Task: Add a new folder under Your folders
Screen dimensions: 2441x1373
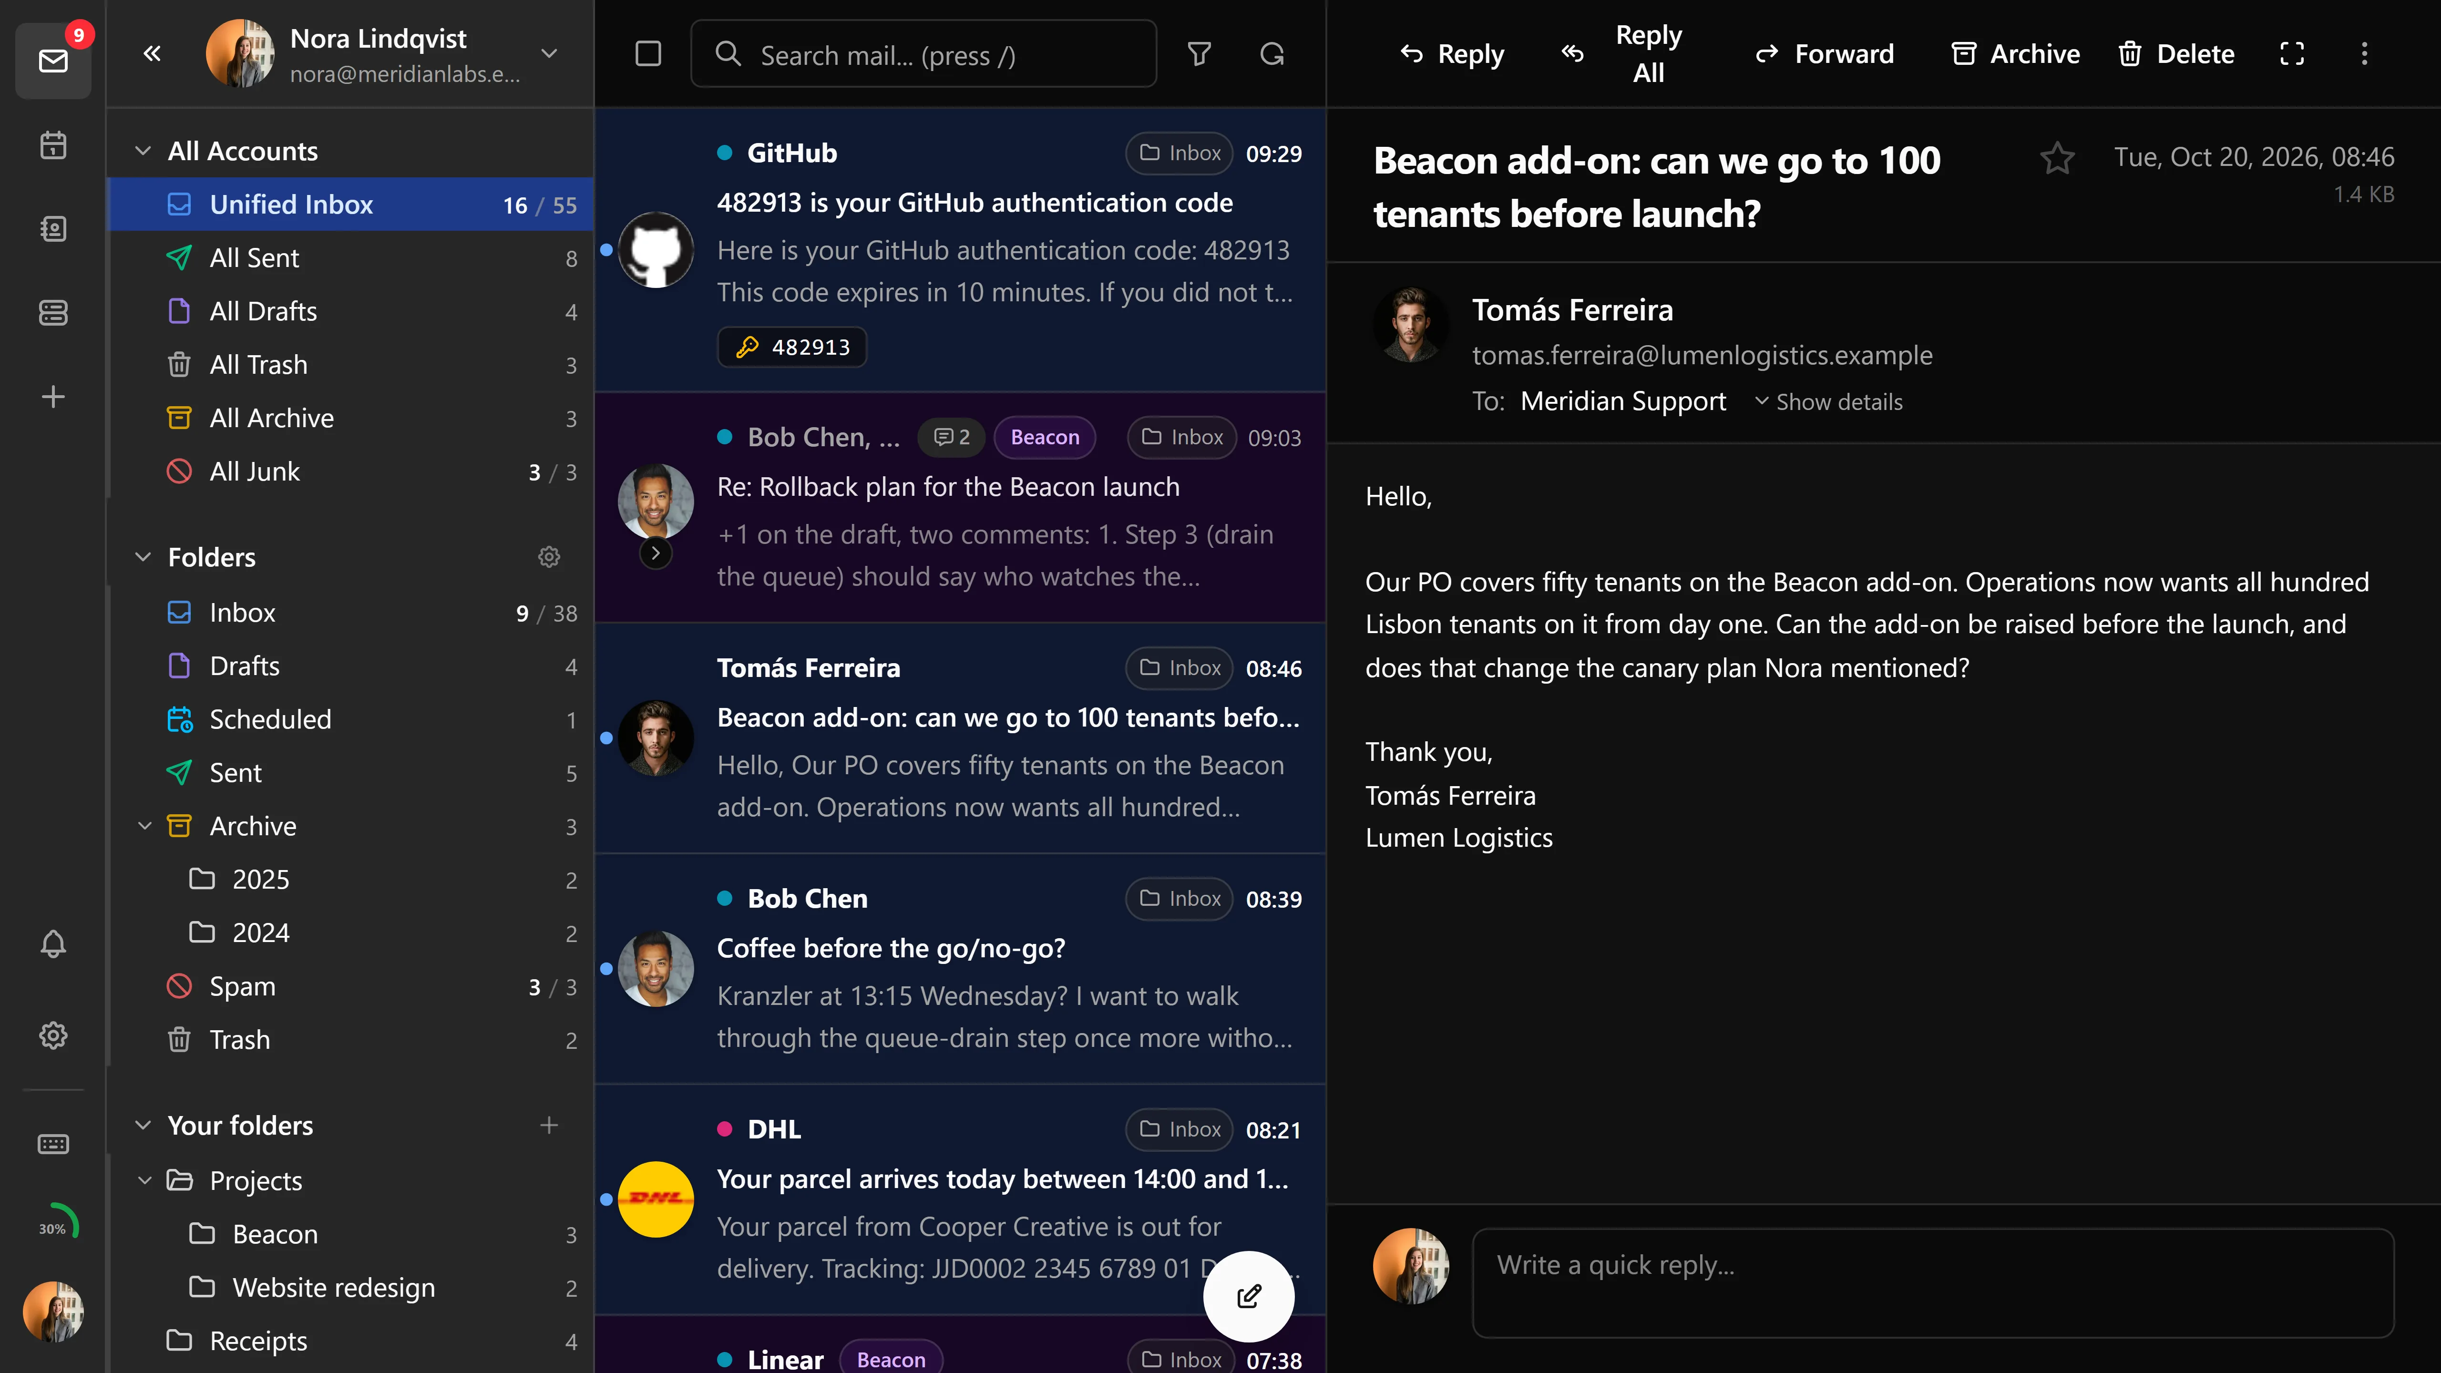Action: [x=549, y=1126]
